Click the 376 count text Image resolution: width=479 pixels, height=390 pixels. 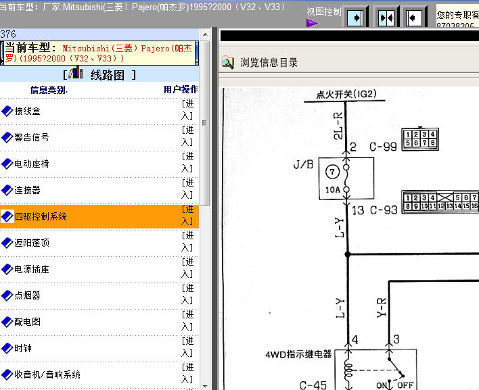click(8, 34)
